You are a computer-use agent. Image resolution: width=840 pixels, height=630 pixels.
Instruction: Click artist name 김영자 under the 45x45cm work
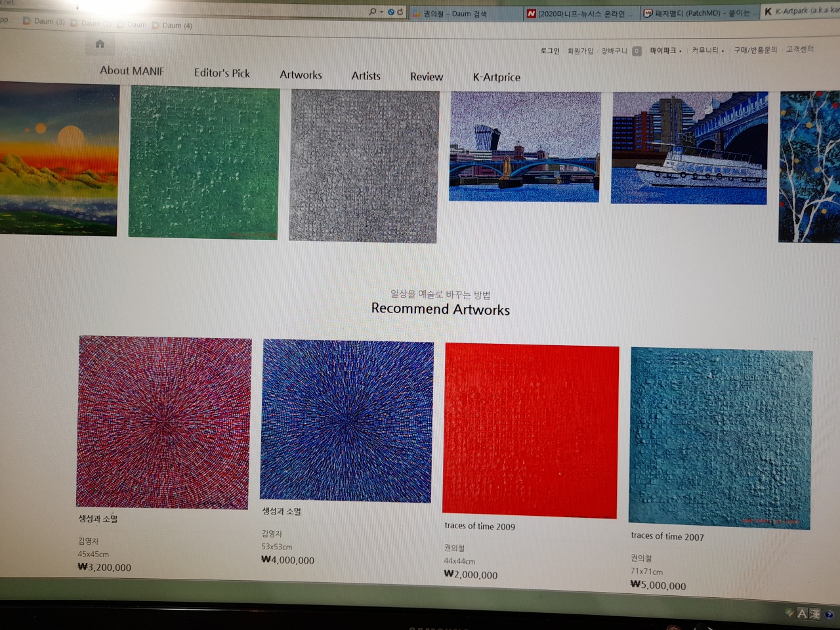point(88,541)
